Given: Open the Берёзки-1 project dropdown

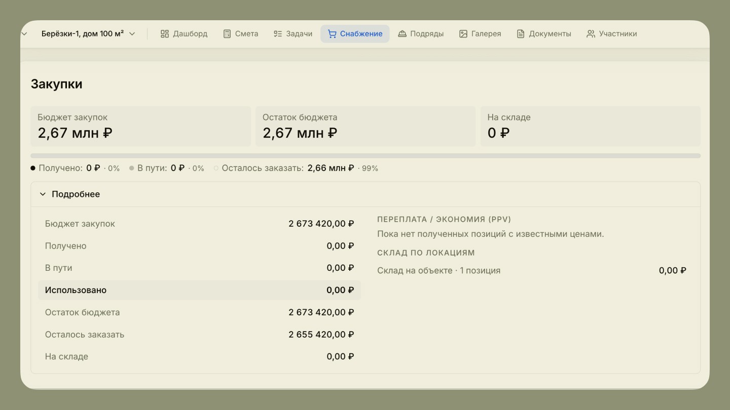Looking at the screenshot, I should pos(88,34).
